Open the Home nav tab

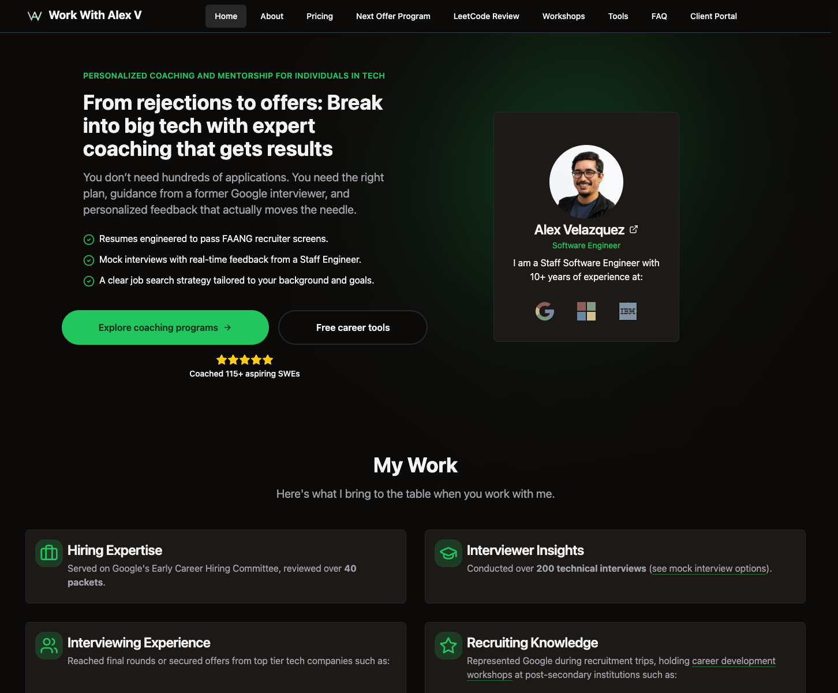pyautogui.click(x=226, y=16)
